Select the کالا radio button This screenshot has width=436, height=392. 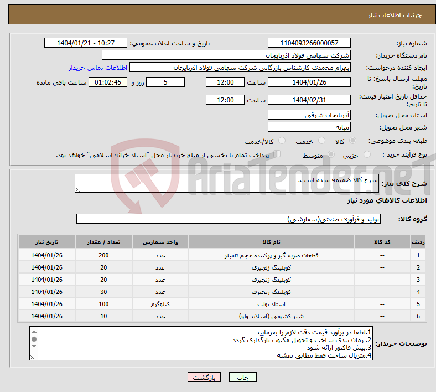[352, 141]
